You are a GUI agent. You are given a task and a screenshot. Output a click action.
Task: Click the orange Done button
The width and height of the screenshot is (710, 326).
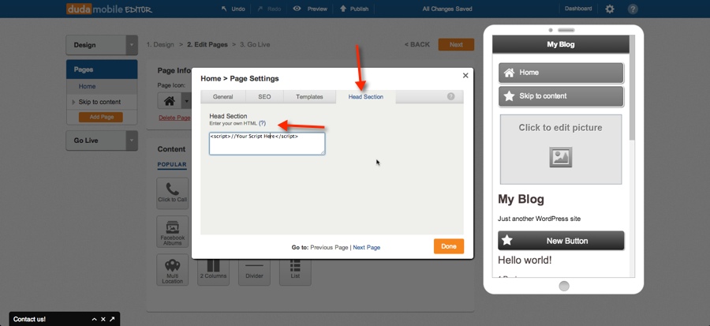click(449, 246)
